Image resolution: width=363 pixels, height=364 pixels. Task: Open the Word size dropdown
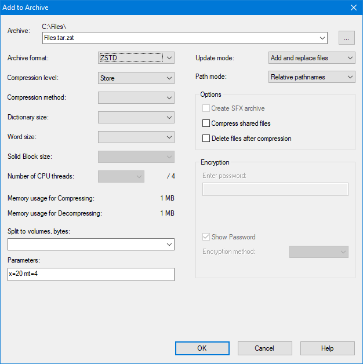click(136, 137)
